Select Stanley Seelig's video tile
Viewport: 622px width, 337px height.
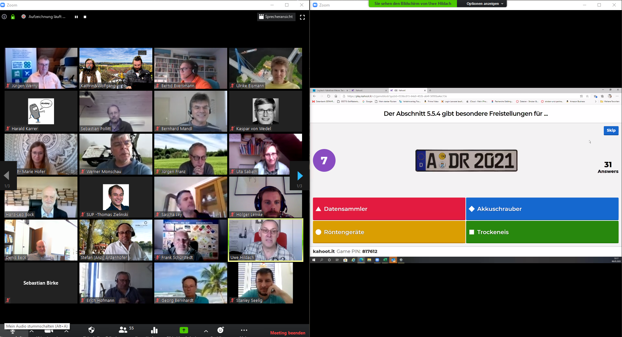point(266,283)
